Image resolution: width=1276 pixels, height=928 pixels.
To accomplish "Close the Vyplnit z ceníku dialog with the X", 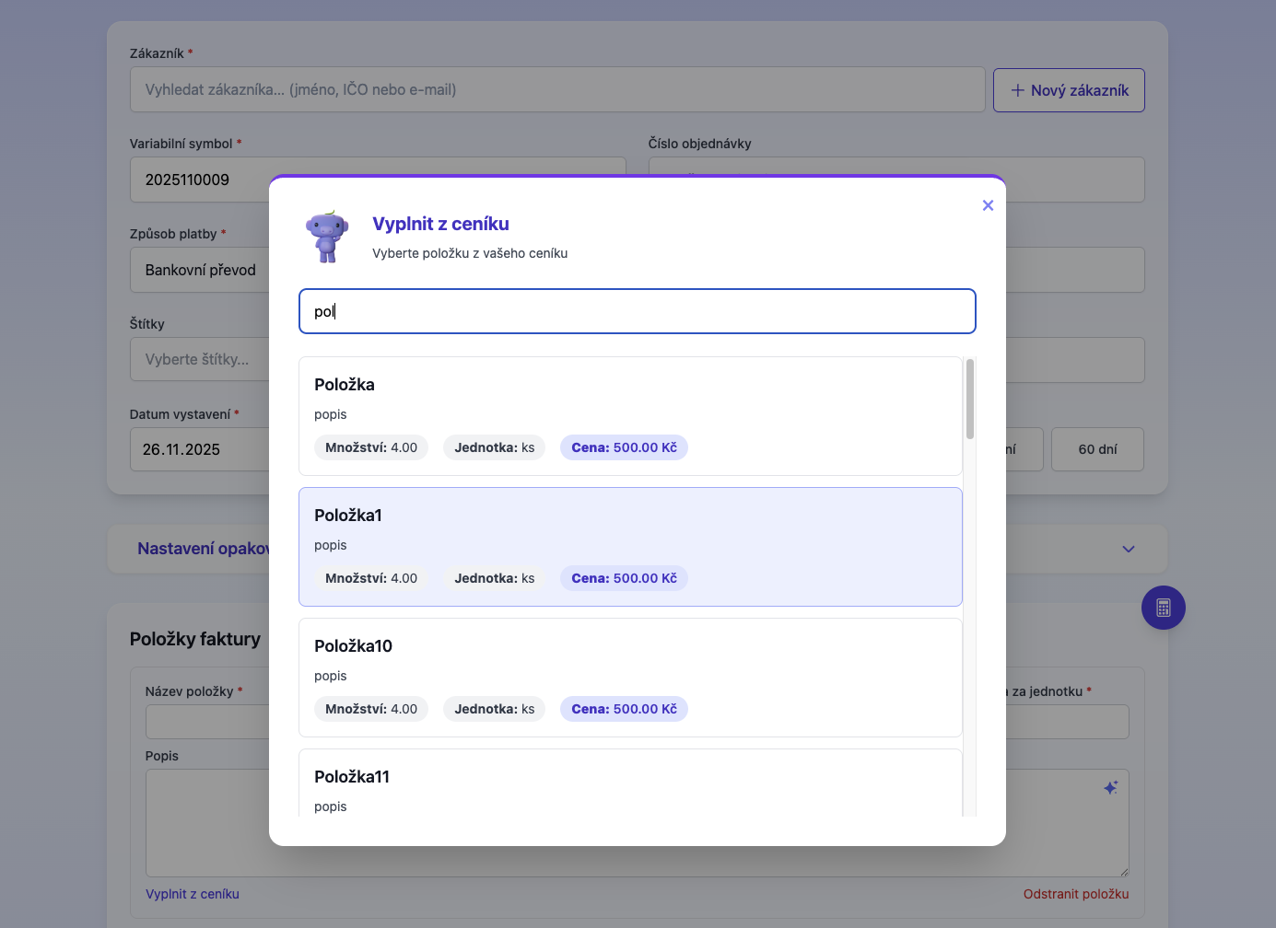I will (988, 205).
